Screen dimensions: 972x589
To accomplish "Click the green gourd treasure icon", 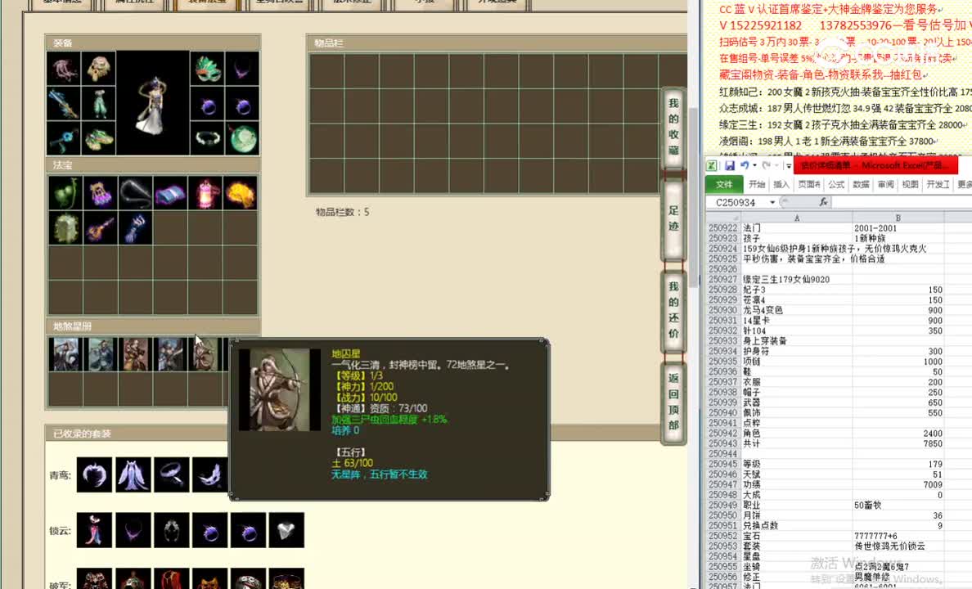I will click(x=65, y=193).
